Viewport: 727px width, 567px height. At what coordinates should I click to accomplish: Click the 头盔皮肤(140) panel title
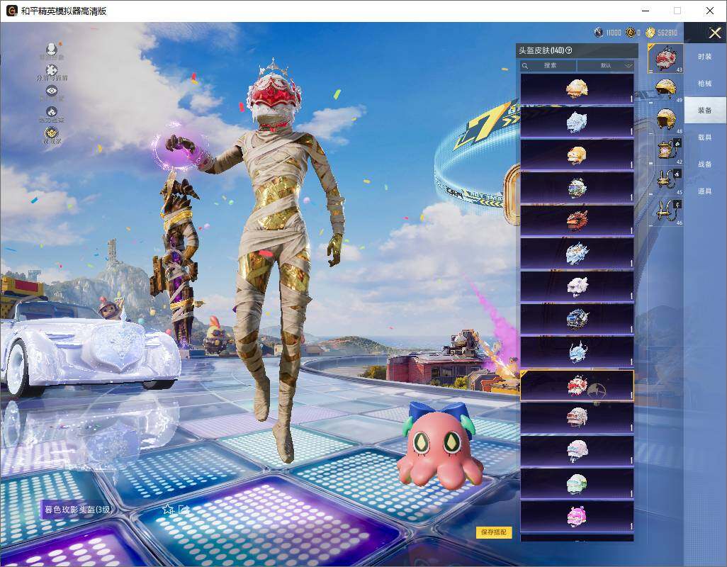coord(541,50)
